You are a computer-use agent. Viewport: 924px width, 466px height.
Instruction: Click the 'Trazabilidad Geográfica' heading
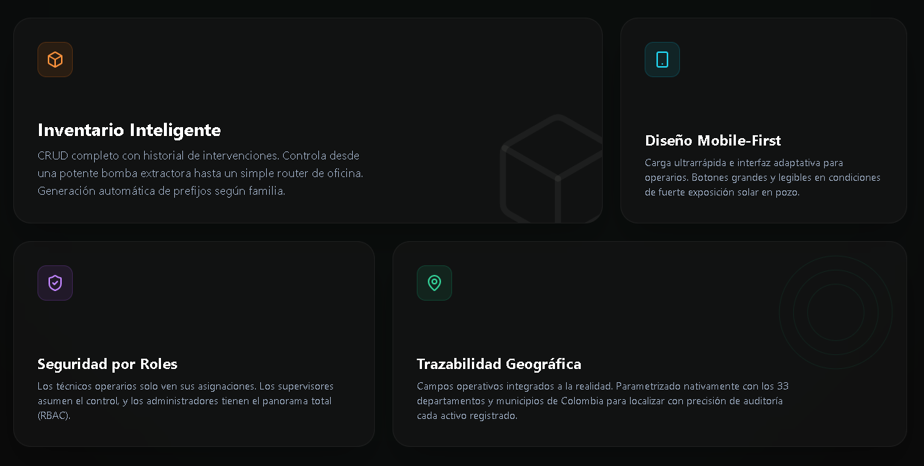click(x=499, y=364)
